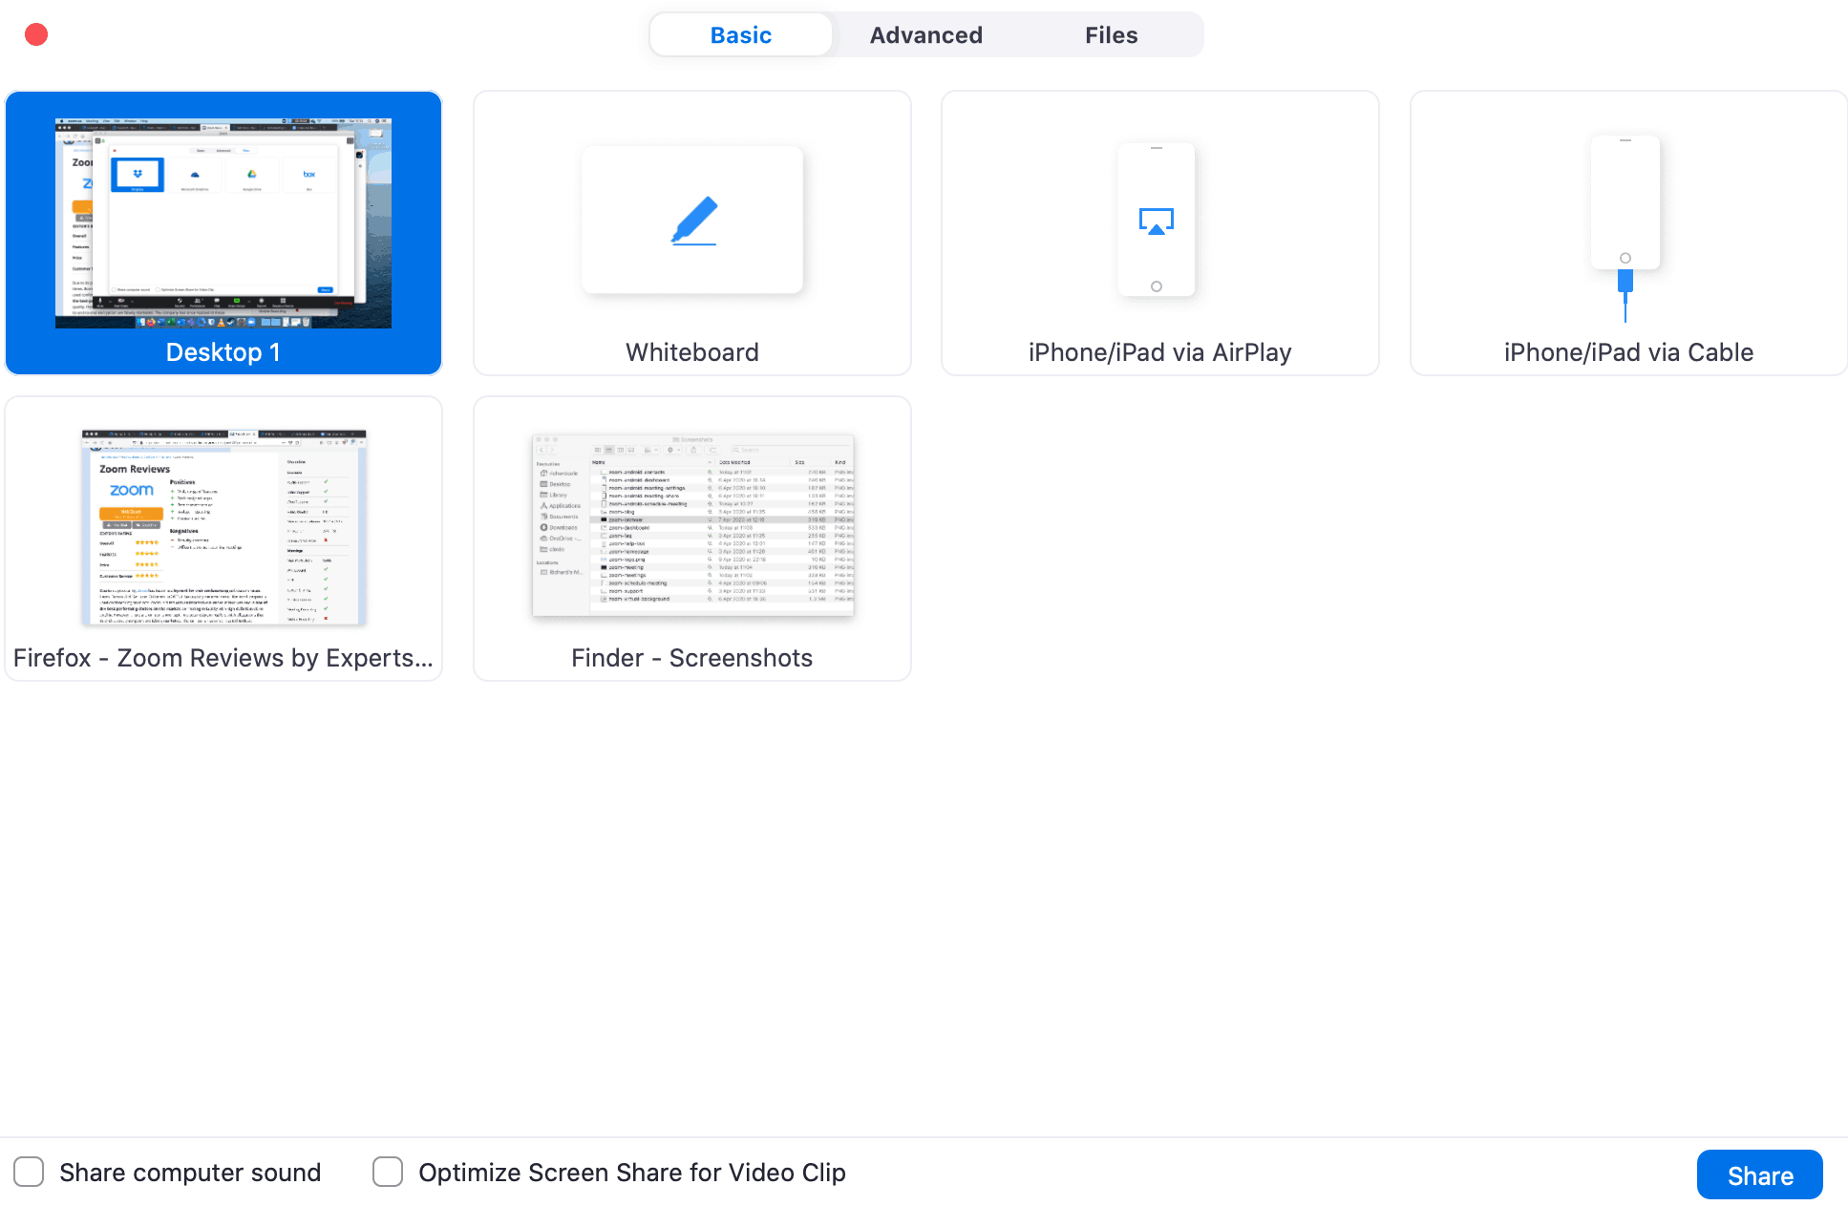Viewport: 1848px width, 1206px height.
Task: Switch to the Advanced tab
Action: click(924, 34)
